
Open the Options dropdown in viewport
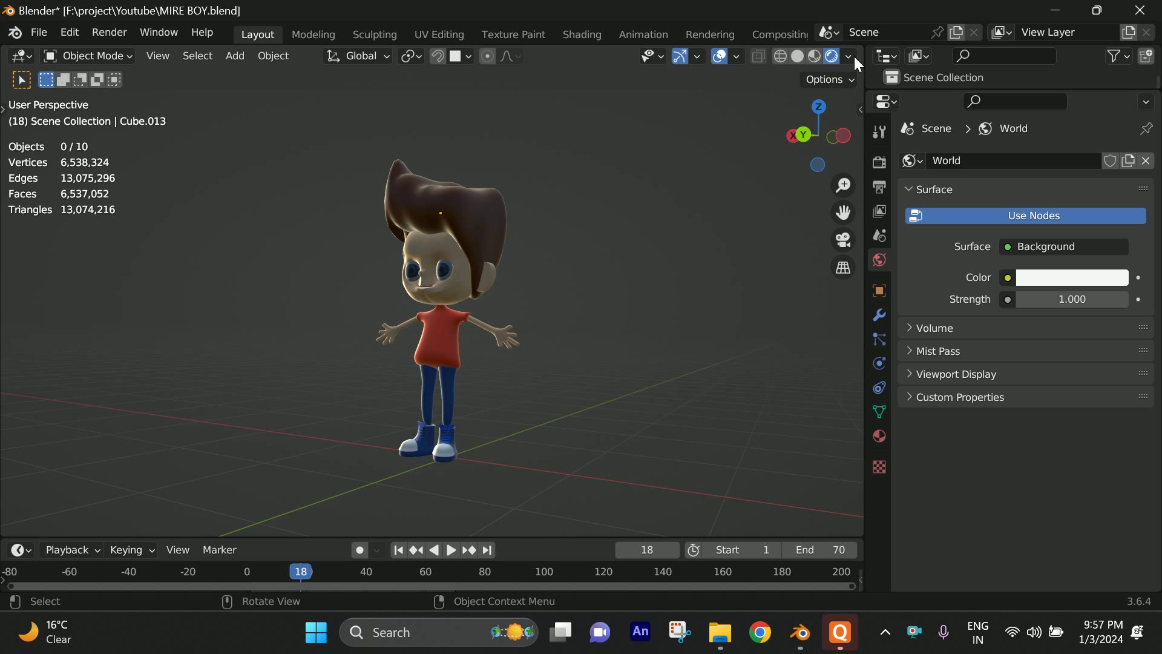(830, 79)
